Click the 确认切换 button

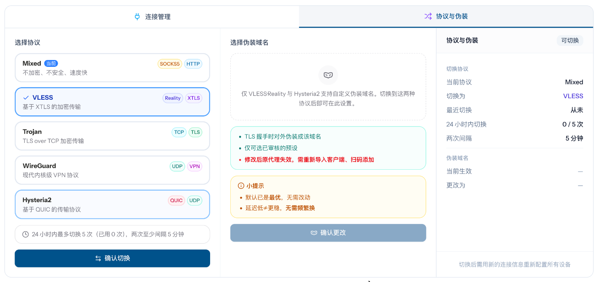pyautogui.click(x=112, y=258)
